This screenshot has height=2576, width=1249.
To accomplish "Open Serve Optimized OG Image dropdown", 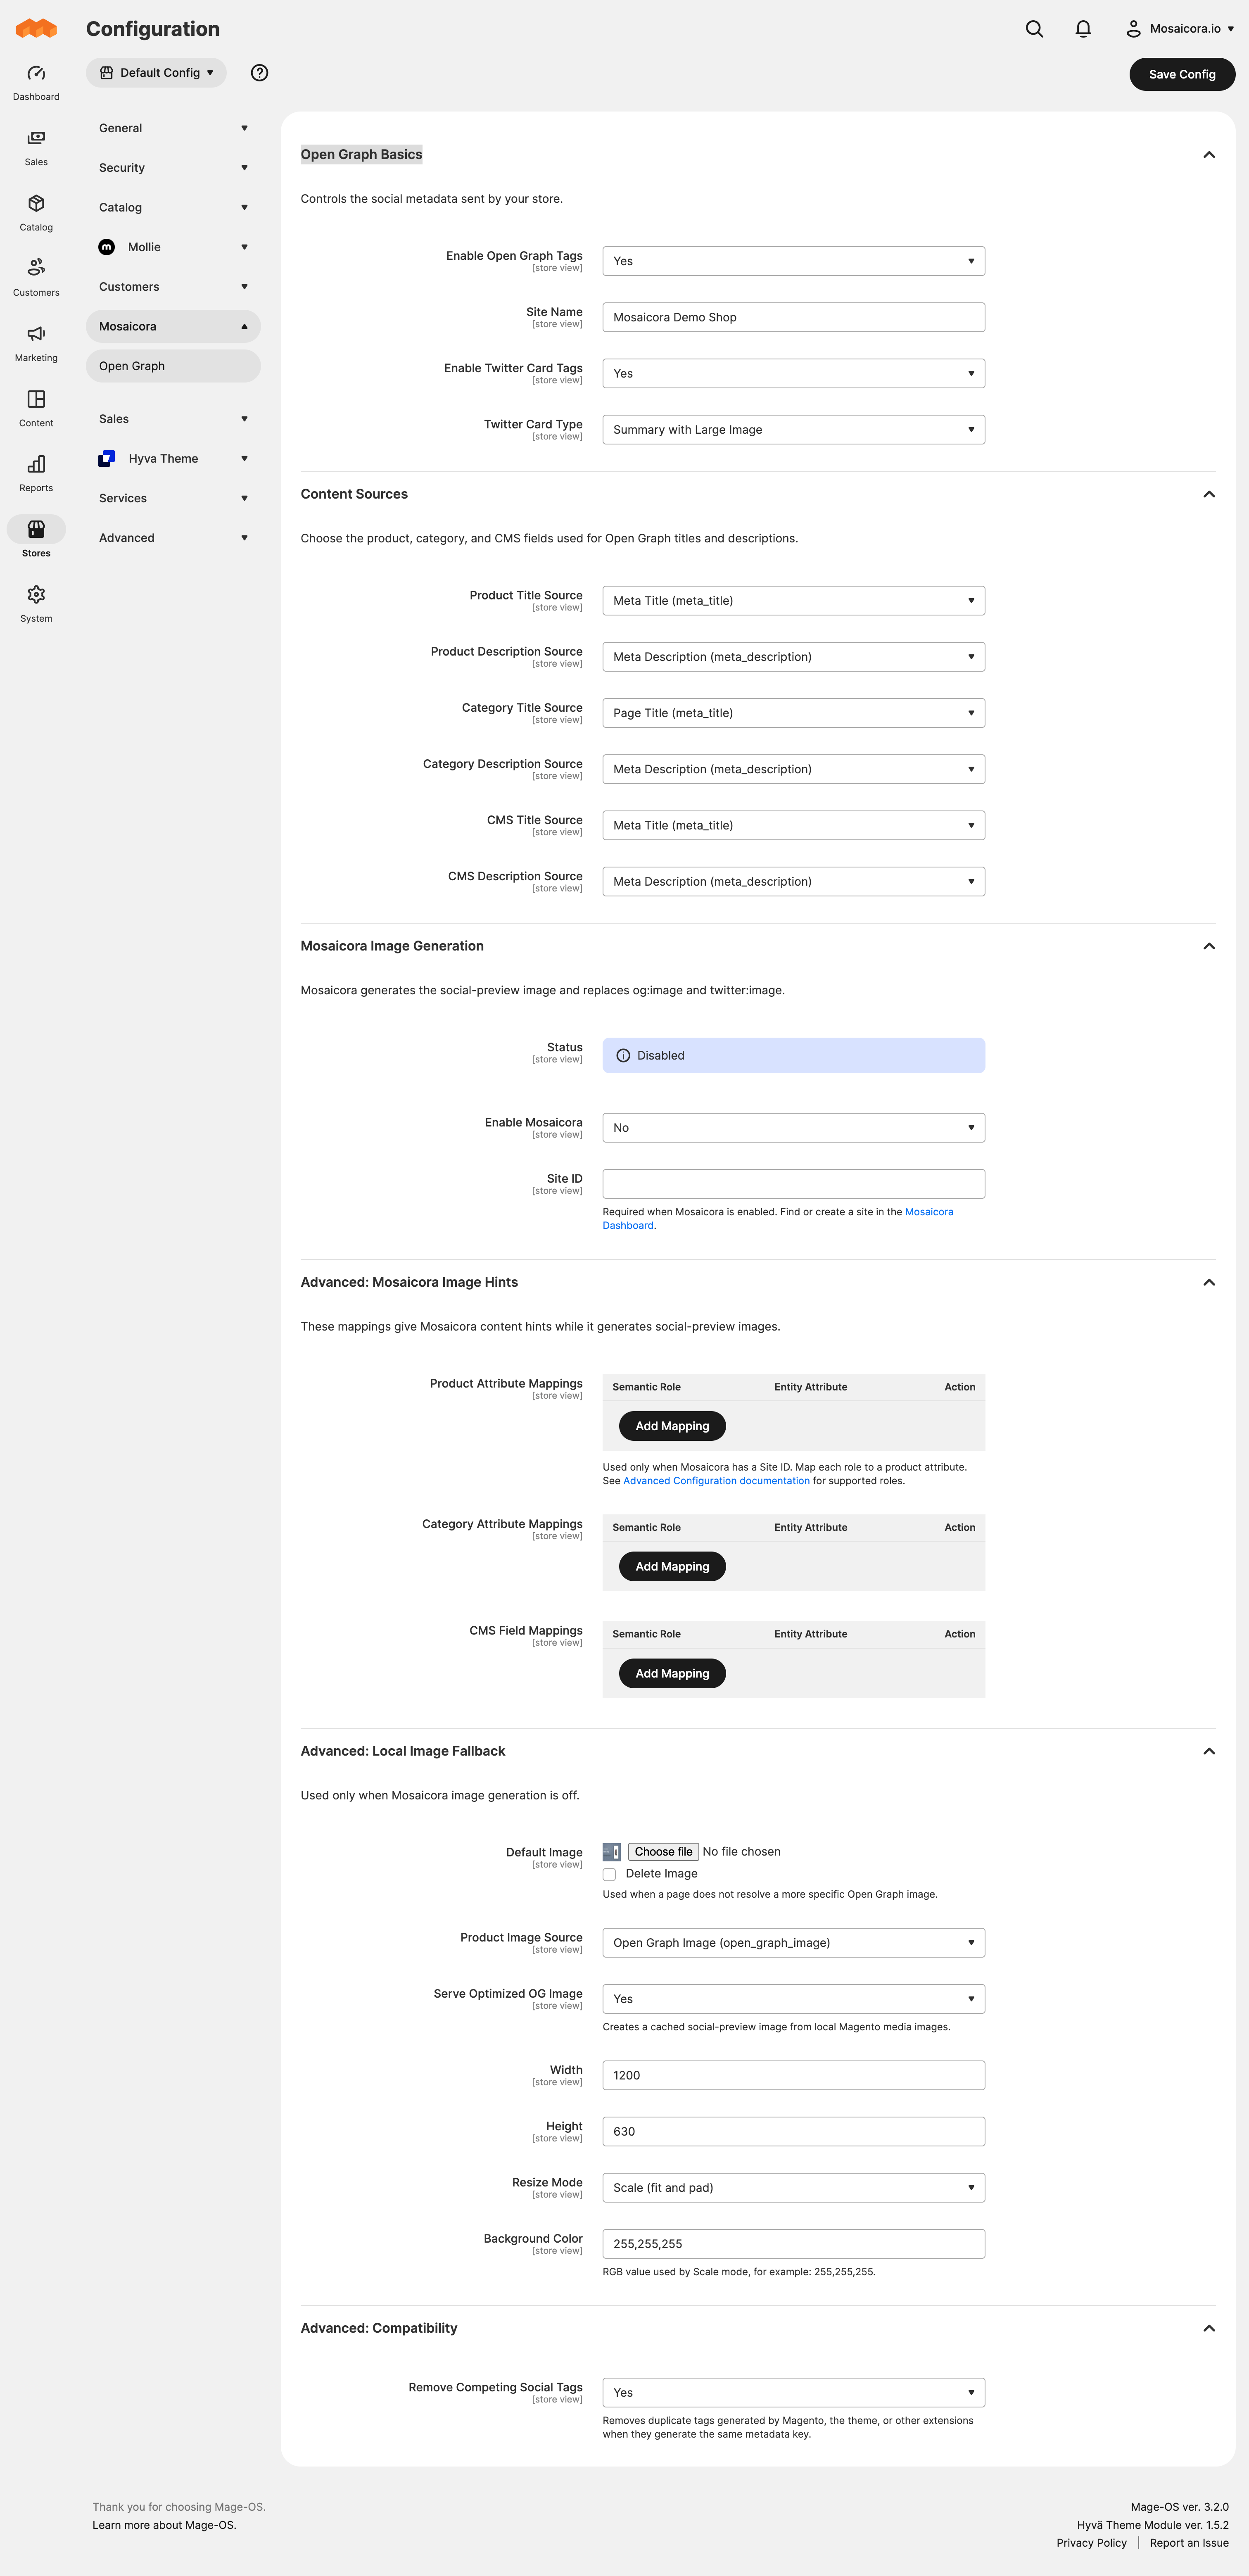I will (x=793, y=1998).
